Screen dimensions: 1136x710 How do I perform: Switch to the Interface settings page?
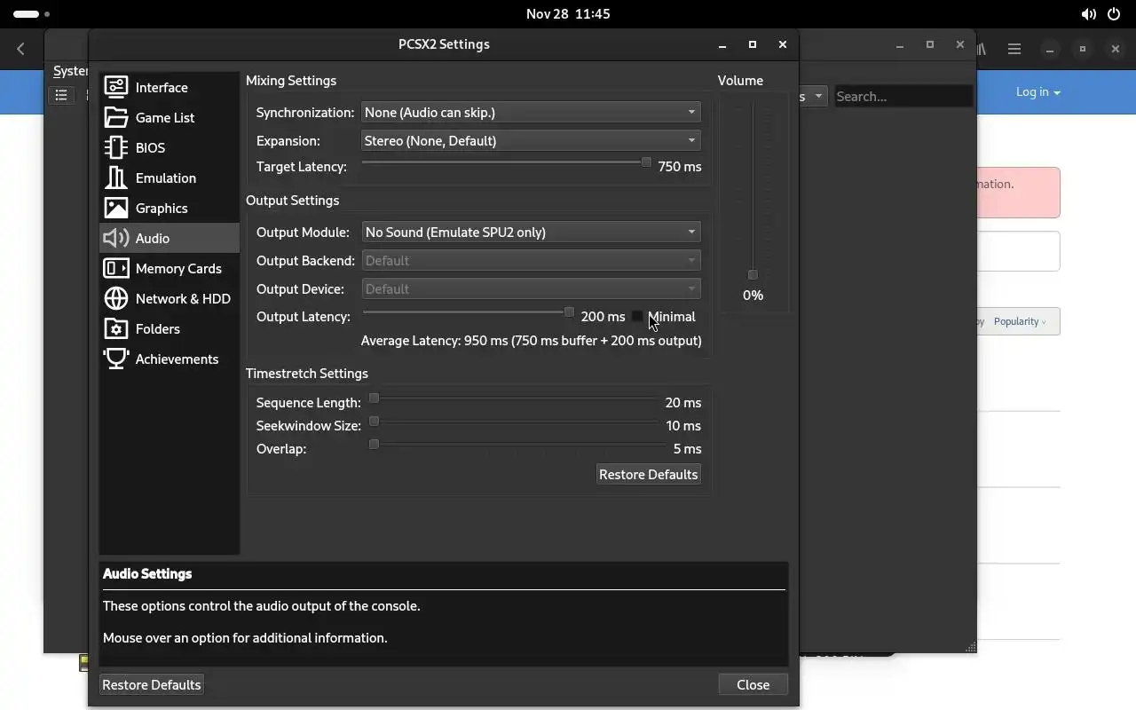(x=169, y=87)
